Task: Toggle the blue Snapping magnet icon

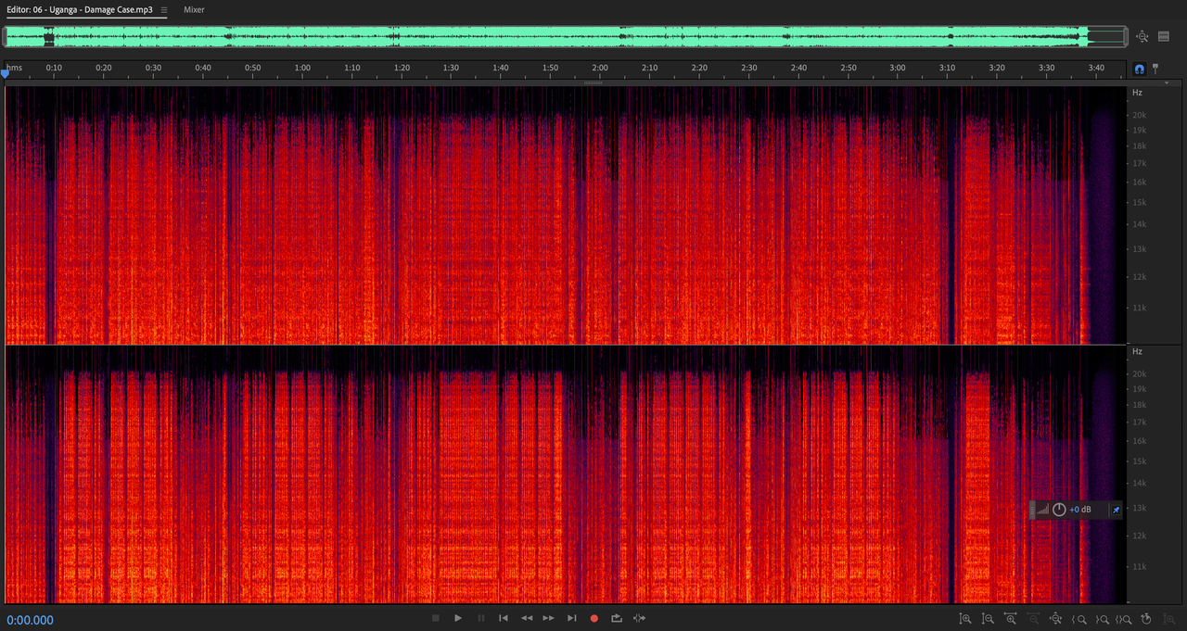Action: coord(1140,69)
